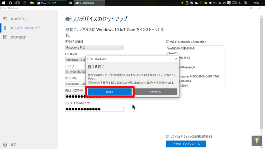265x149 pixels.
Task: Open File Explorer from the taskbar
Action: (32, 3)
